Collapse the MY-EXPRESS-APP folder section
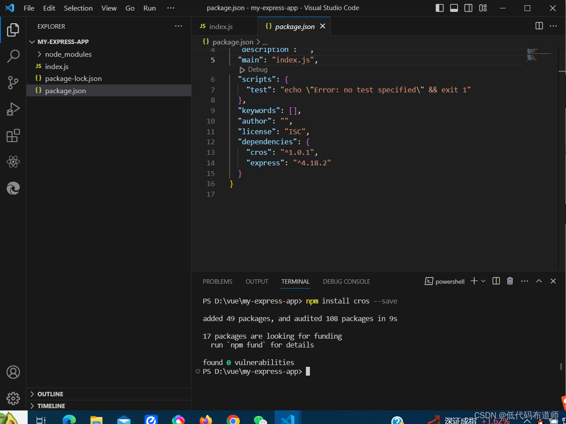 coord(109,42)
